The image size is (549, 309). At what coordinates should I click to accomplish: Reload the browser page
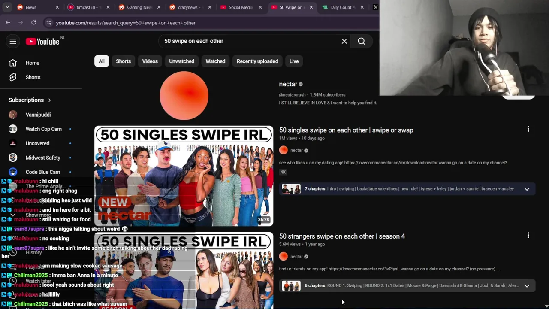tap(33, 22)
